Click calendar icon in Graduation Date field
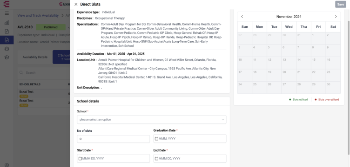This screenshot has width=350, height=167. tap(156, 139)
